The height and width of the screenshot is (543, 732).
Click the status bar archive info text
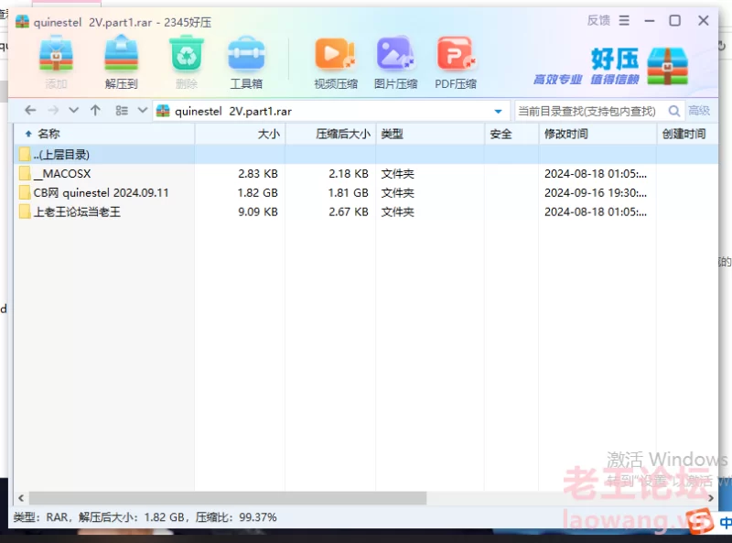coord(145,517)
